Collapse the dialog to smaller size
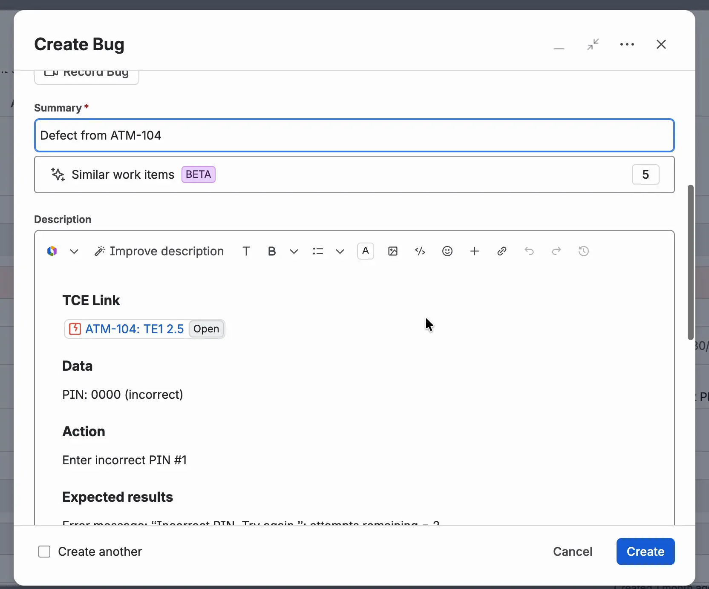 pos(593,44)
